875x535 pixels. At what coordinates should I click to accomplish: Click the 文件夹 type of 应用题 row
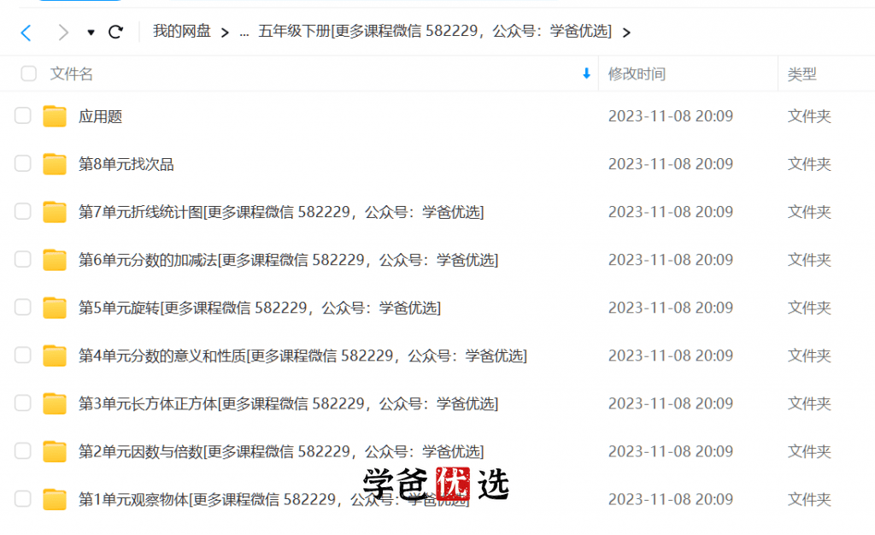tap(809, 116)
